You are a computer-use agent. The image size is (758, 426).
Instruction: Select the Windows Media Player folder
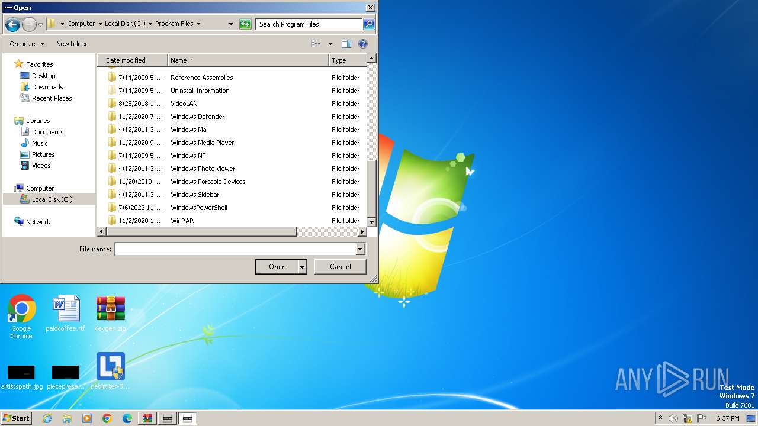(x=202, y=143)
